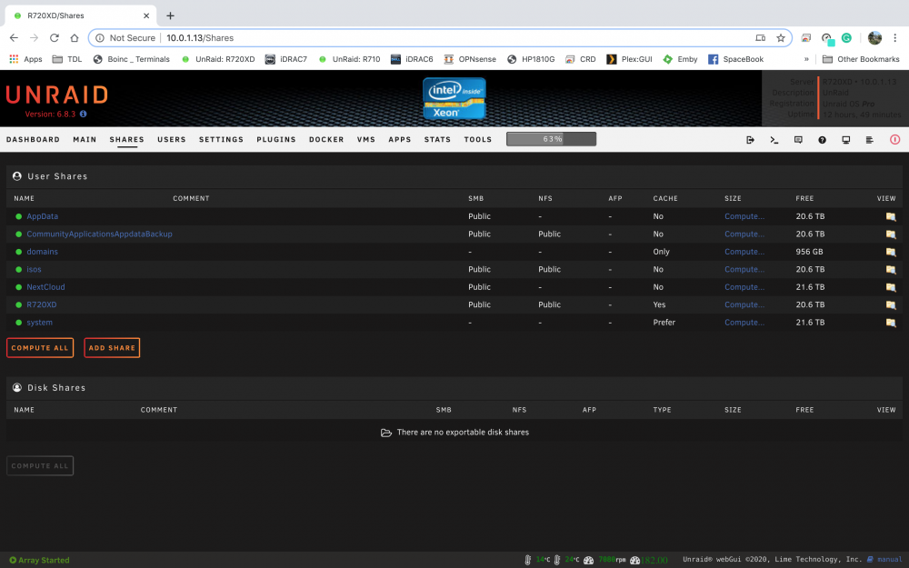Screen dimensions: 909x568
Task: Open the CommunityApplicationsAppdataBackup share settings
Action: (99, 234)
